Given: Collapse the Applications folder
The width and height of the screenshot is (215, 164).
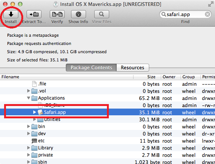Looking at the screenshot, I should pyautogui.click(x=28, y=98).
